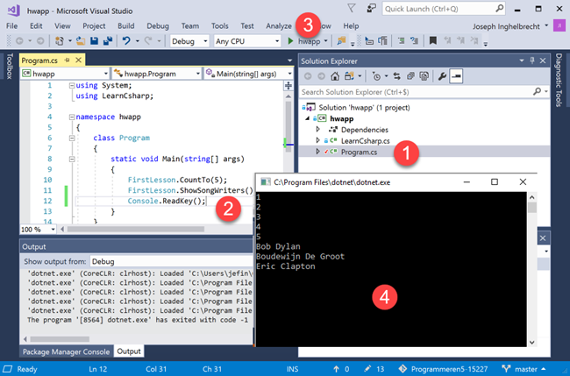Click the Undo arrow in the toolbar

point(127,41)
